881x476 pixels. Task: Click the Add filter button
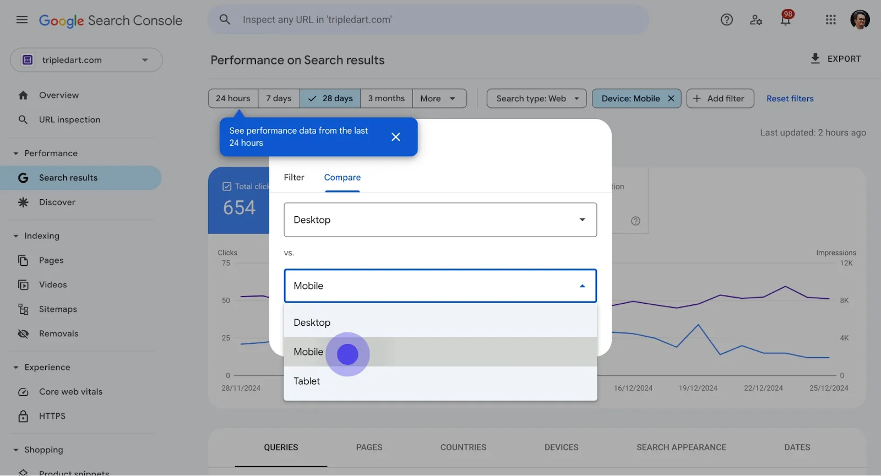pyautogui.click(x=720, y=99)
